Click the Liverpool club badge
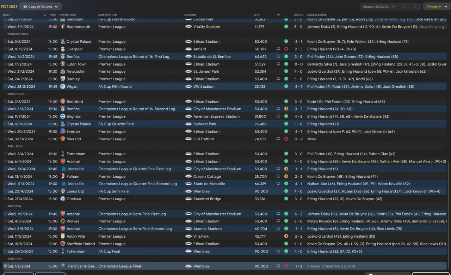The image size is (451, 275). (63, 49)
